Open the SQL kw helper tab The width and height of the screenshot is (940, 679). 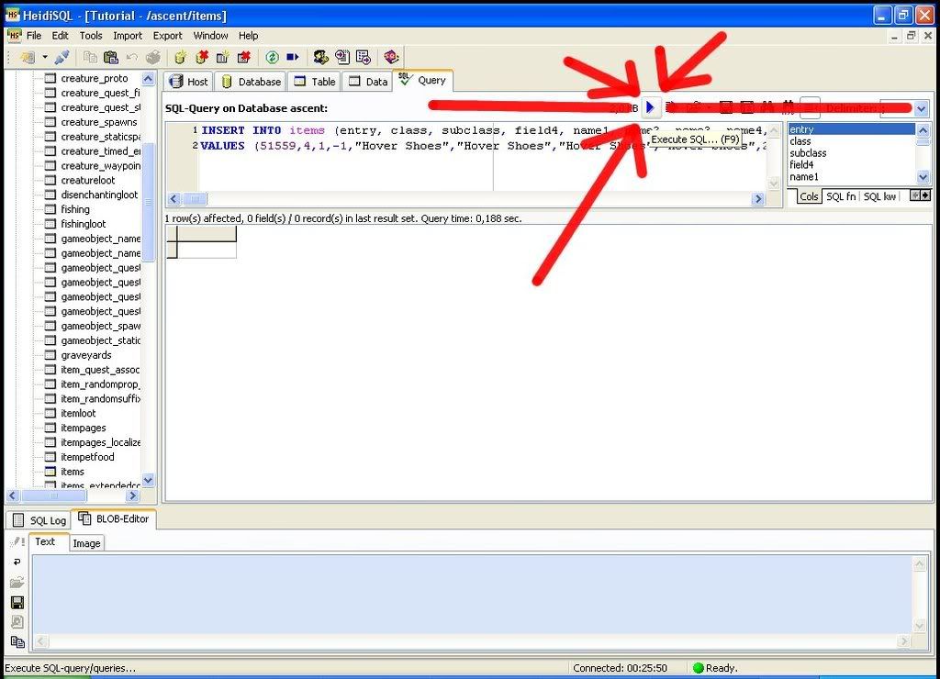[879, 196]
